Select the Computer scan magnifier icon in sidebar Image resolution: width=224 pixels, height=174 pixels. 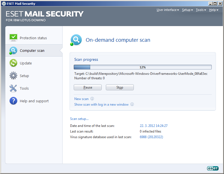click(13, 50)
